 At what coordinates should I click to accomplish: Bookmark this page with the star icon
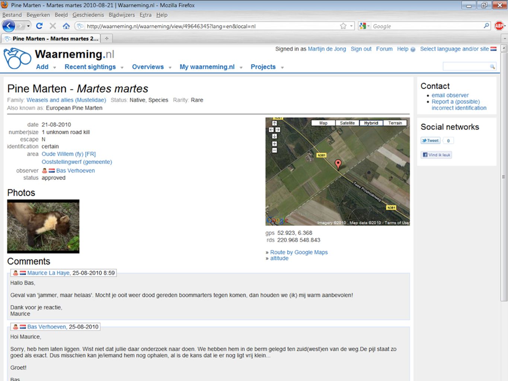click(x=343, y=26)
